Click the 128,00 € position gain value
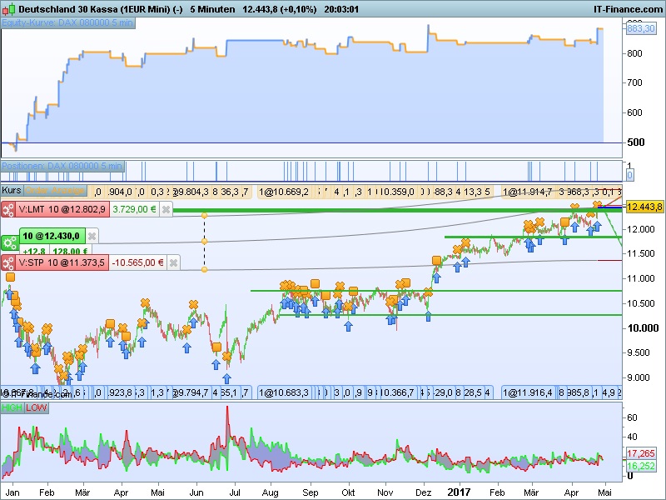 point(70,252)
